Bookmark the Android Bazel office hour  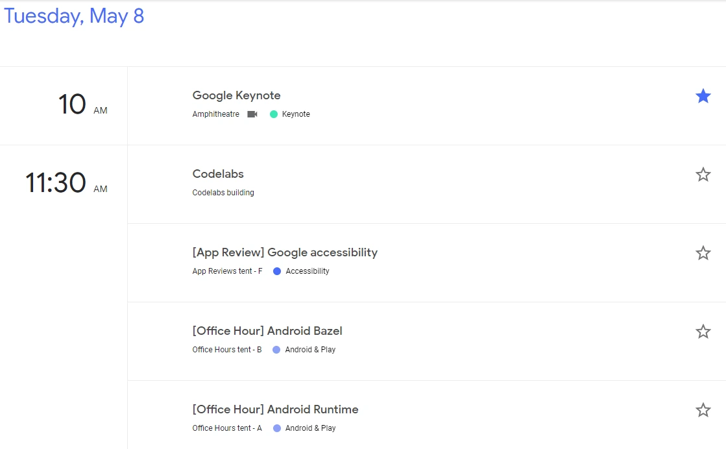click(703, 332)
